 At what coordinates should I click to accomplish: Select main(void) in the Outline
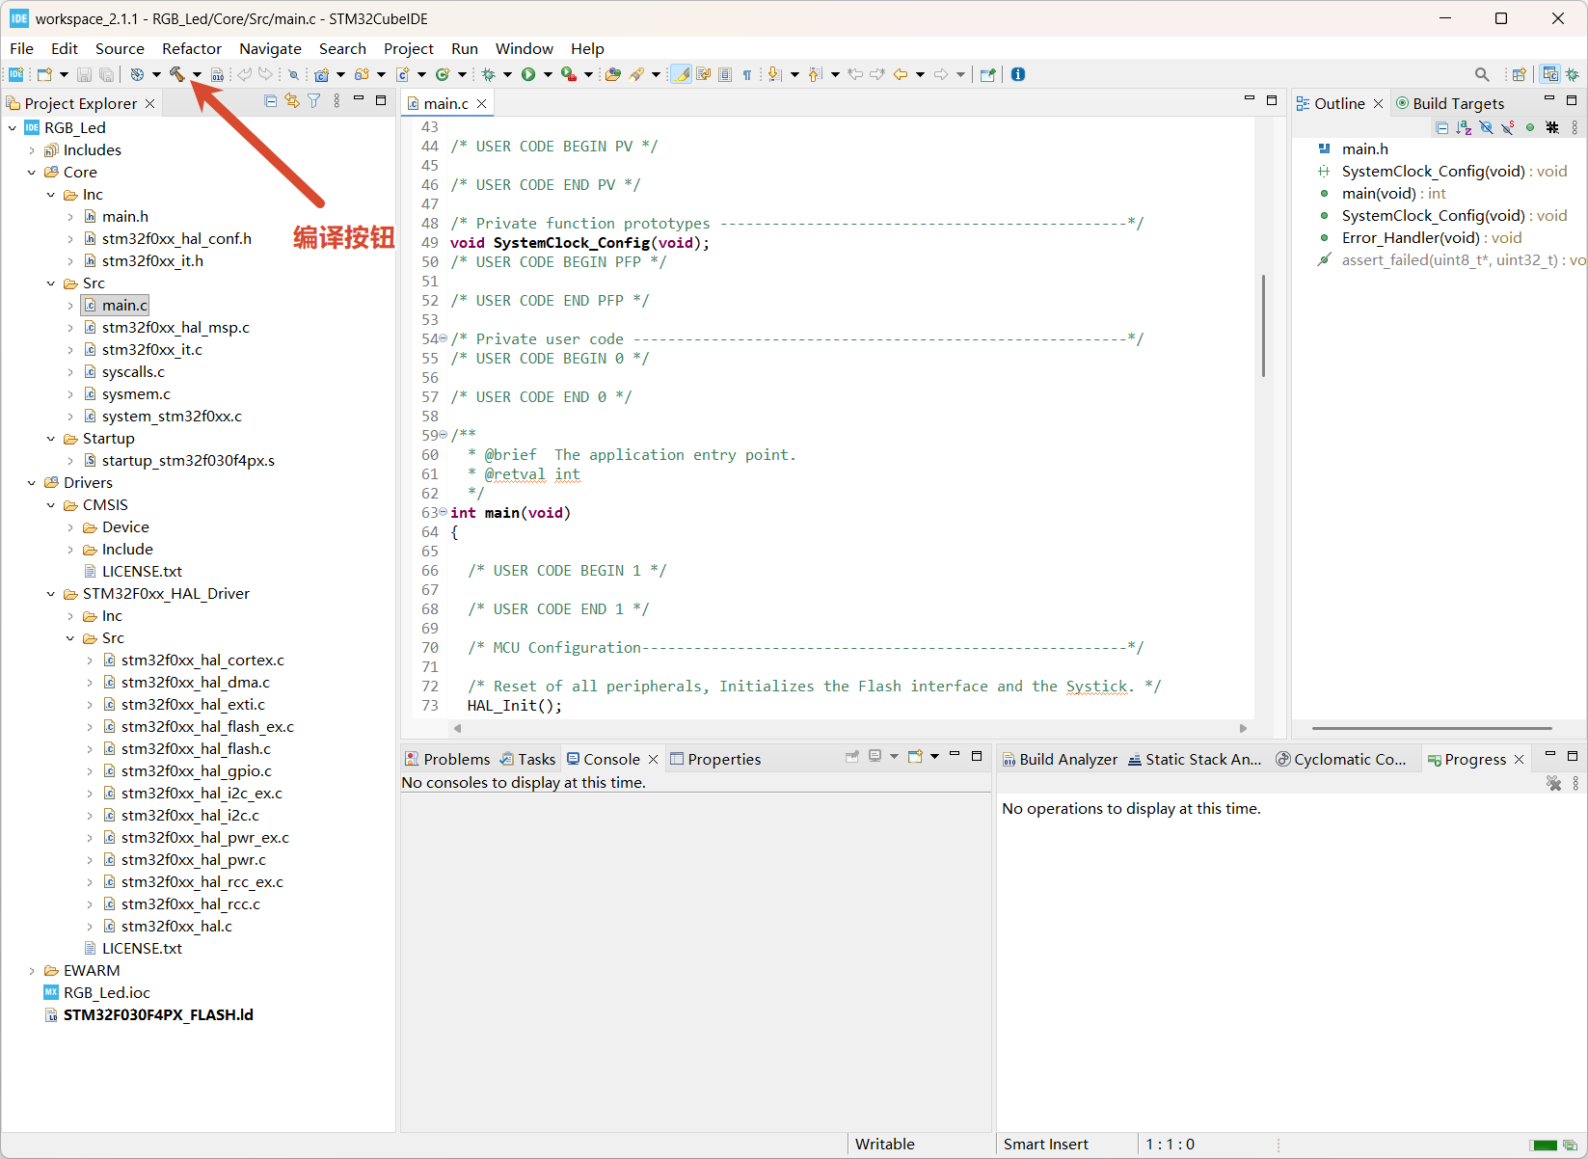(1383, 193)
